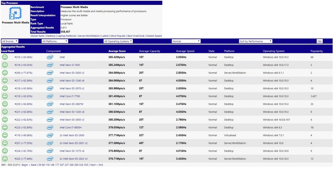
Task: Jump to the End page link
Action: 100,165
